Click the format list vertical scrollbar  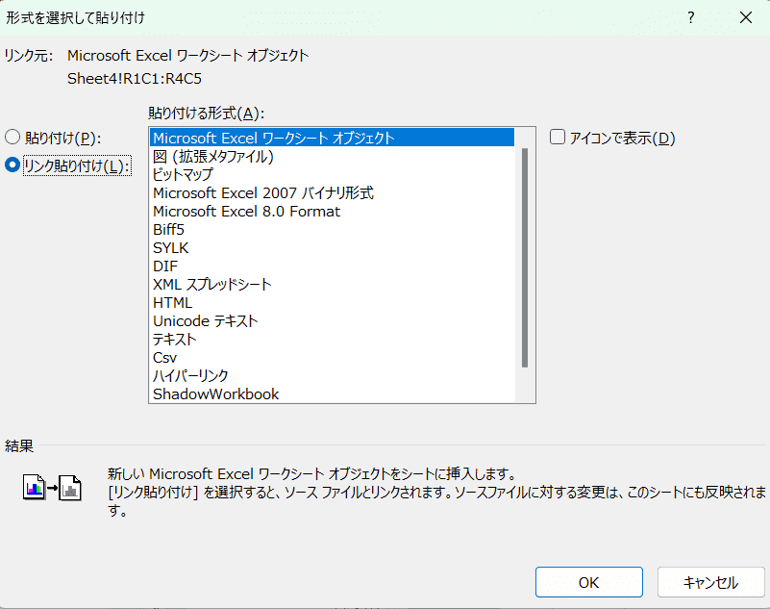525,258
